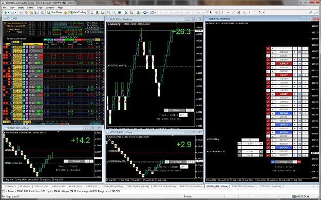Image resolution: width=321 pixels, height=200 pixels.
Task: Toggle the Data Window icon
Action: pyautogui.click(x=26, y=12)
